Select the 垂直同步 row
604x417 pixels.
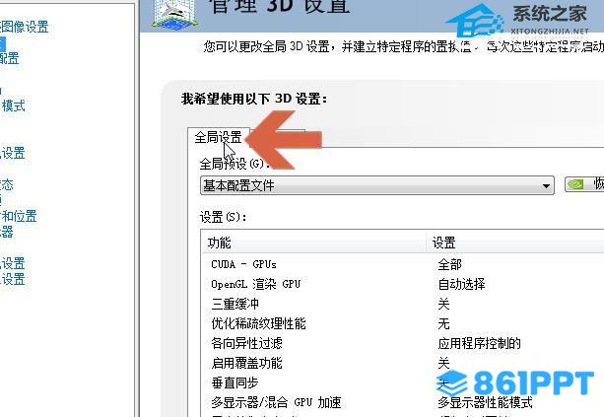pyautogui.click(x=403, y=382)
